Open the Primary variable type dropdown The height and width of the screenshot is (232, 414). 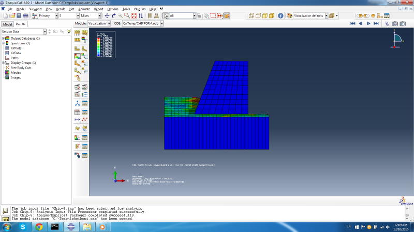(x=56, y=16)
